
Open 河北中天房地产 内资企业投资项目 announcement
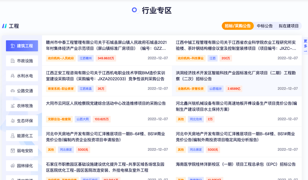click(x=106, y=136)
